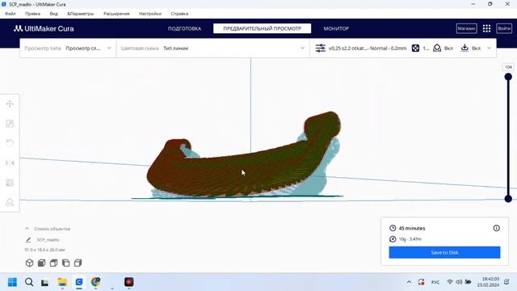Open Chrome from taskbar
517x291 pixels.
point(95,282)
